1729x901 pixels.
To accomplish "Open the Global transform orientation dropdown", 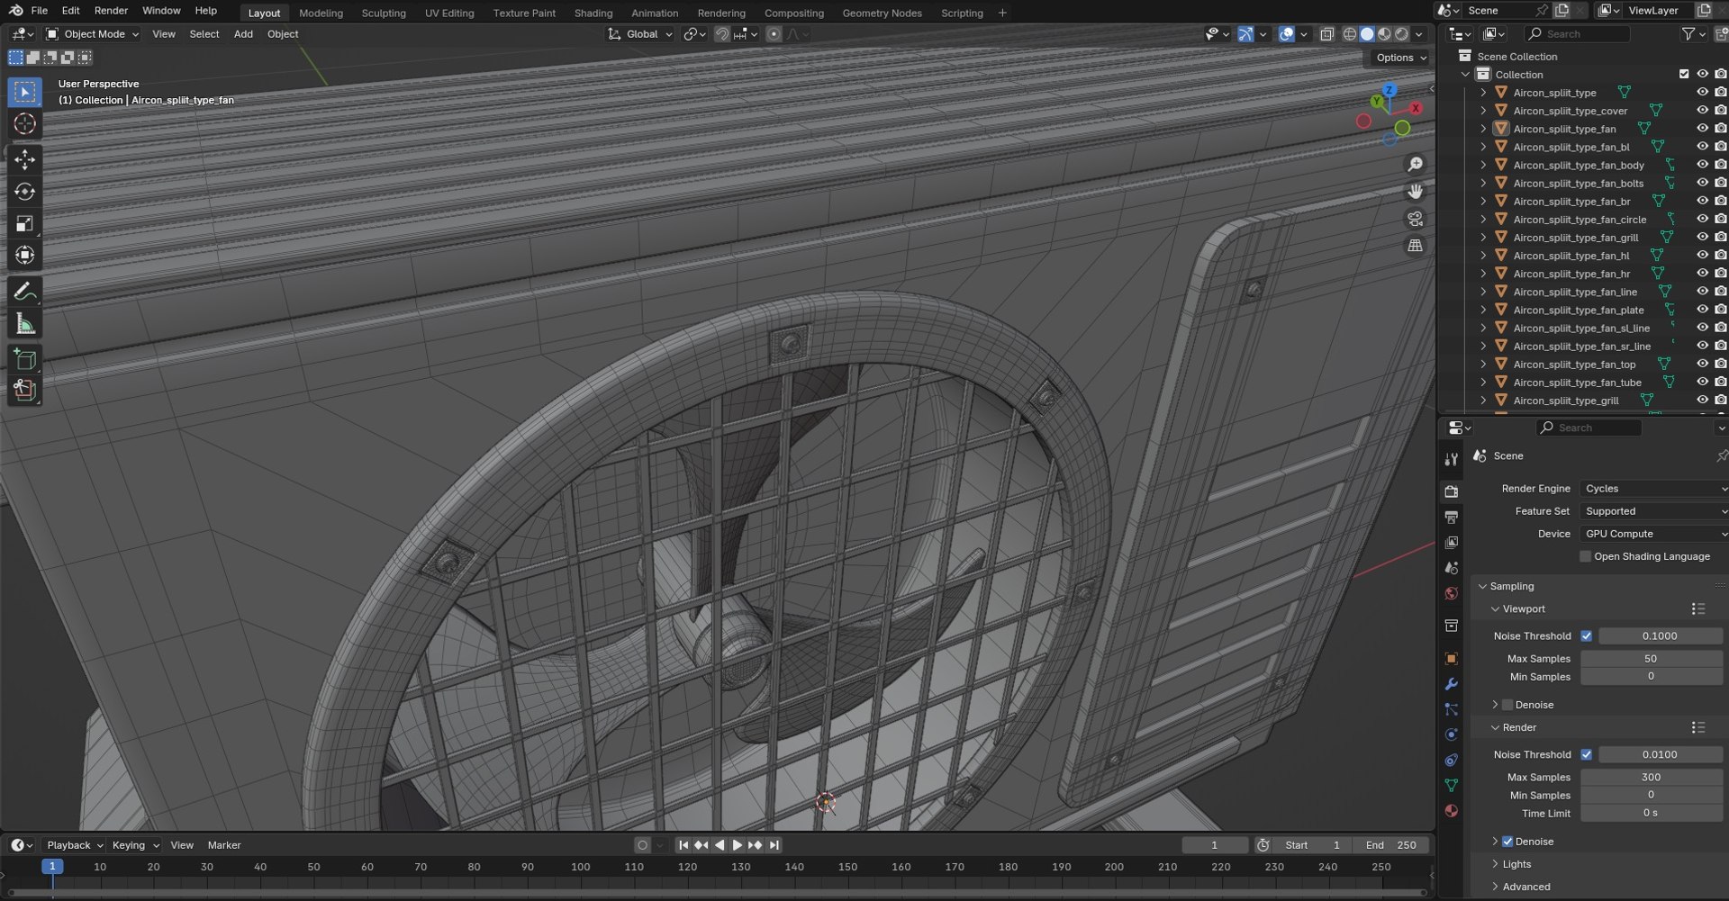I will tap(640, 34).
